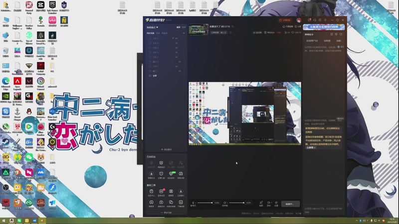Open the small dropdown arrow beside the record icon
Screen dimensions: 399x224
click(271, 203)
